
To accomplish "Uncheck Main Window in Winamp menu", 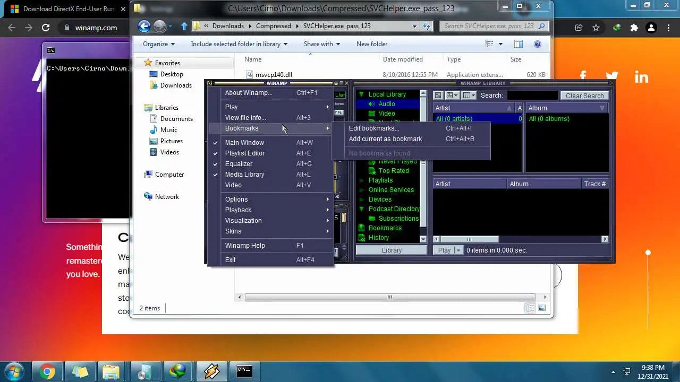I will (x=271, y=143).
